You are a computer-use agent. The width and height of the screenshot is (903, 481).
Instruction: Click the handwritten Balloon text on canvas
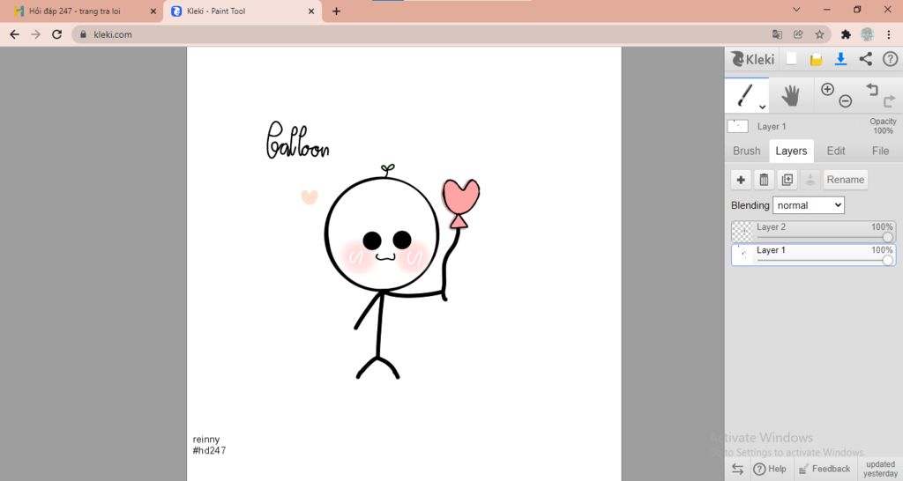click(297, 140)
